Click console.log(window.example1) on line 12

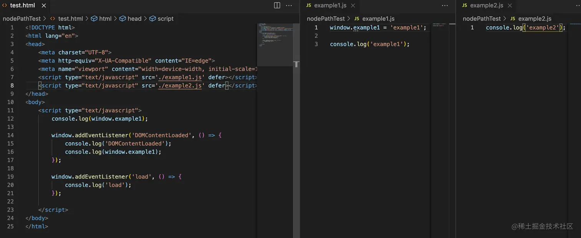[100, 119]
